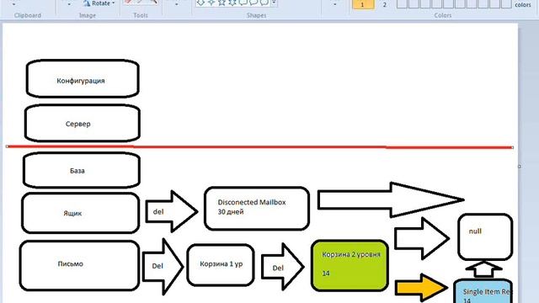Select the oval callout shape

tap(253, 3)
